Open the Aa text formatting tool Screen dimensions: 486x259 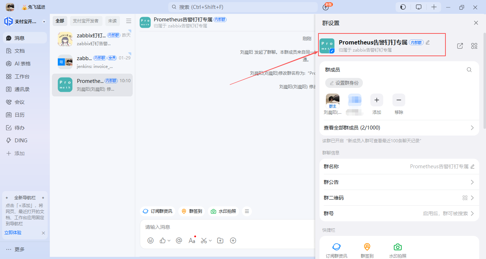click(192, 240)
